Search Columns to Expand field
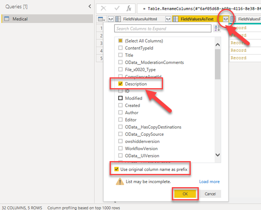The height and width of the screenshot is (210, 261). (163, 28)
